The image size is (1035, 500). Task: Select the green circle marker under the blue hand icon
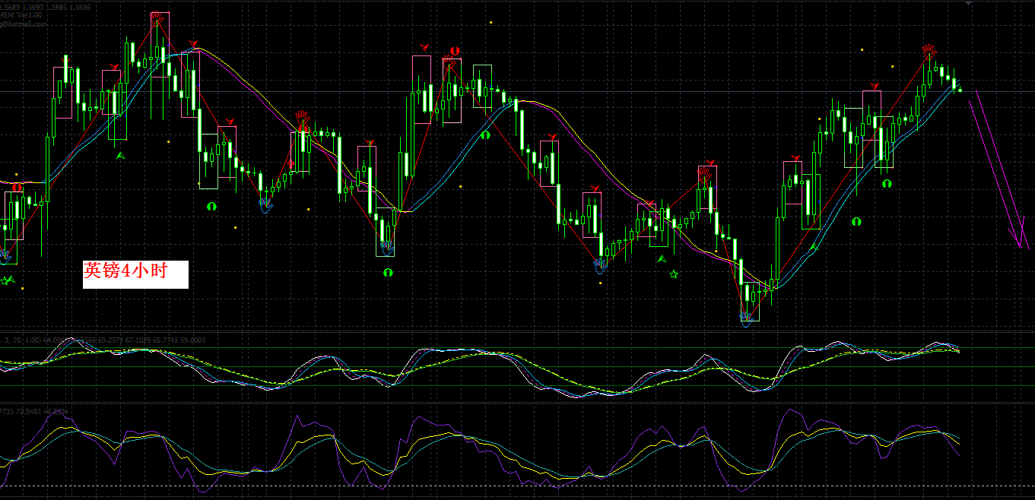point(388,272)
